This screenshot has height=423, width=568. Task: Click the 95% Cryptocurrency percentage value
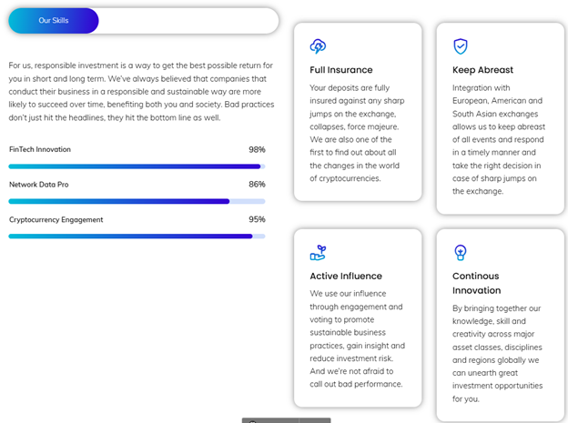pos(257,219)
